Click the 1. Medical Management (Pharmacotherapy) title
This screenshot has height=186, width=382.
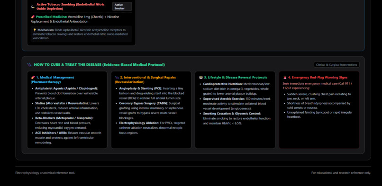click(x=53, y=80)
